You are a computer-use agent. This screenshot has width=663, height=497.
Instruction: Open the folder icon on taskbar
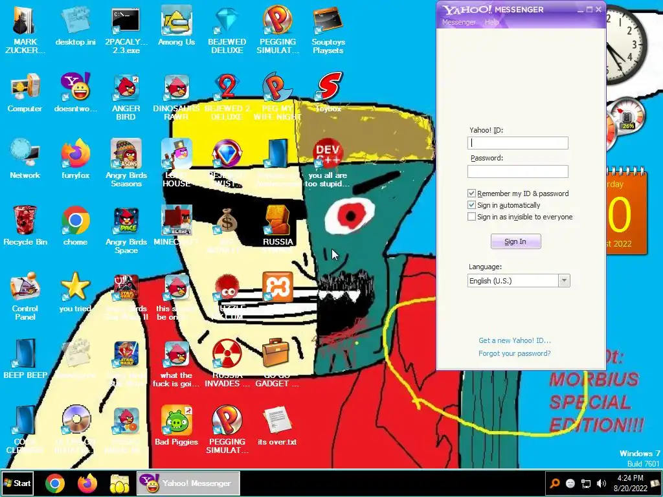tap(120, 483)
